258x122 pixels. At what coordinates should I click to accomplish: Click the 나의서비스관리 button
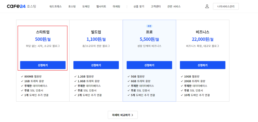(226, 6)
